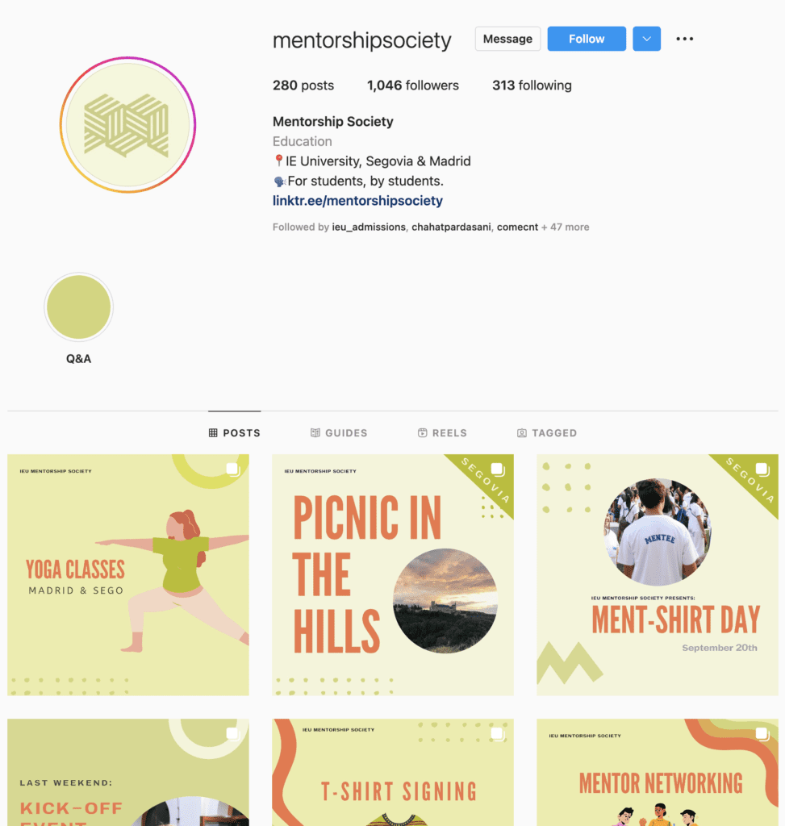Open the profile picture story ring
This screenshot has width=785, height=826.
(127, 125)
